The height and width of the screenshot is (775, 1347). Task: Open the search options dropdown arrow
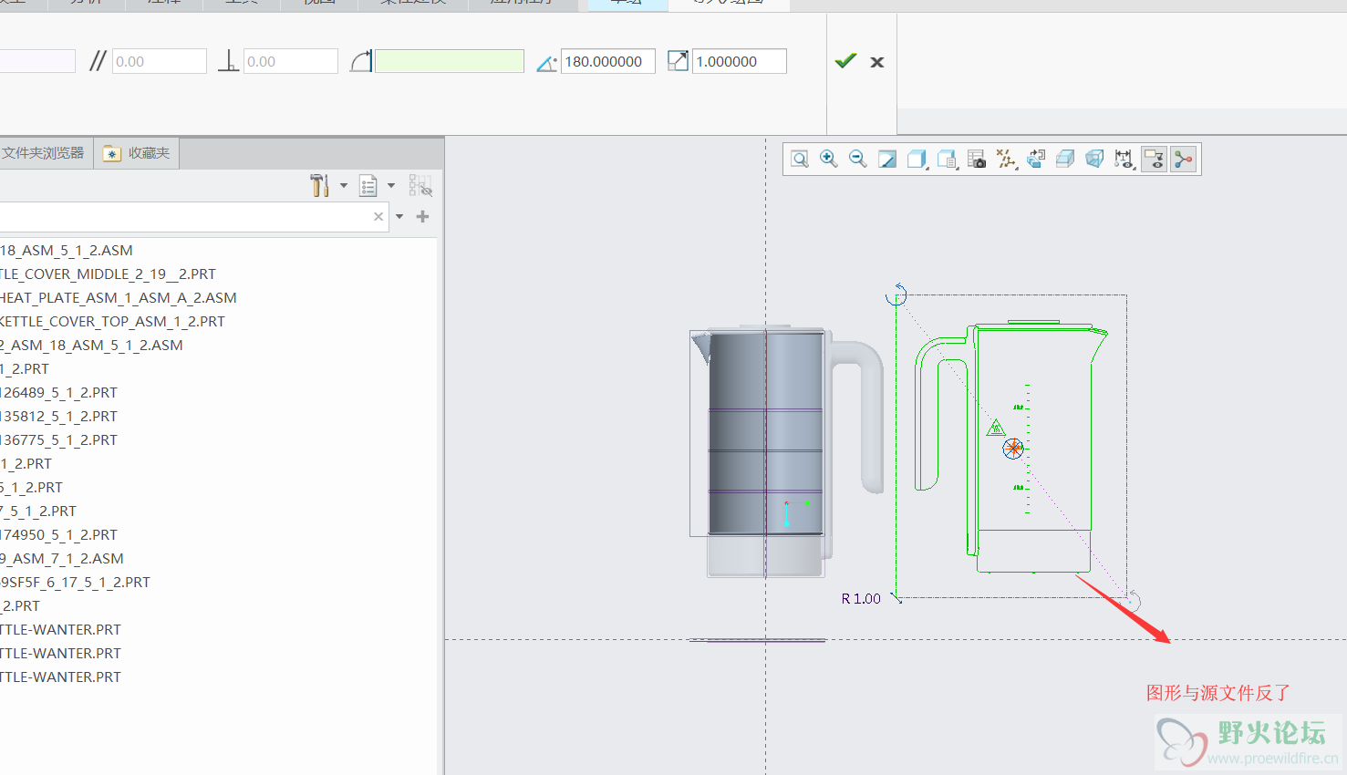[x=399, y=217]
